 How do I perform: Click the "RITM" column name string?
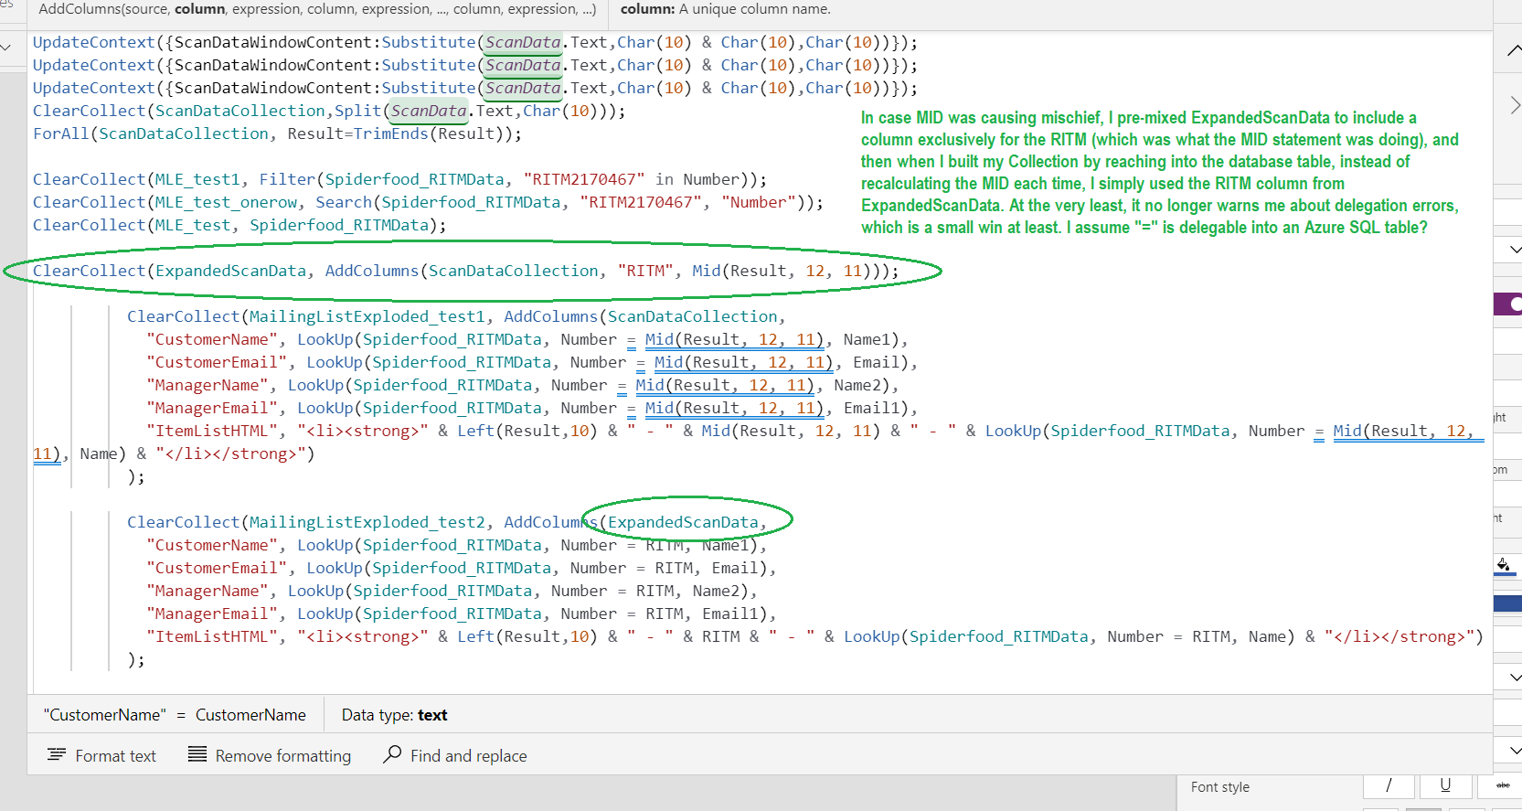[x=645, y=271]
